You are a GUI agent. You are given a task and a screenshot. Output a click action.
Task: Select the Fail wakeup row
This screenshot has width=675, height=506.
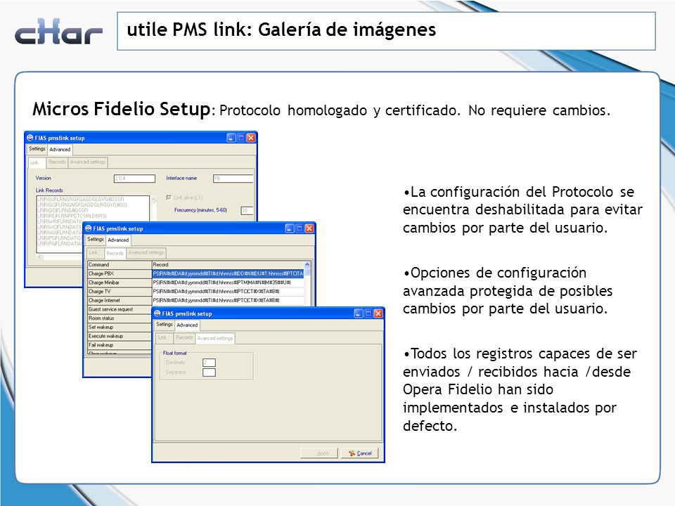(x=120, y=345)
